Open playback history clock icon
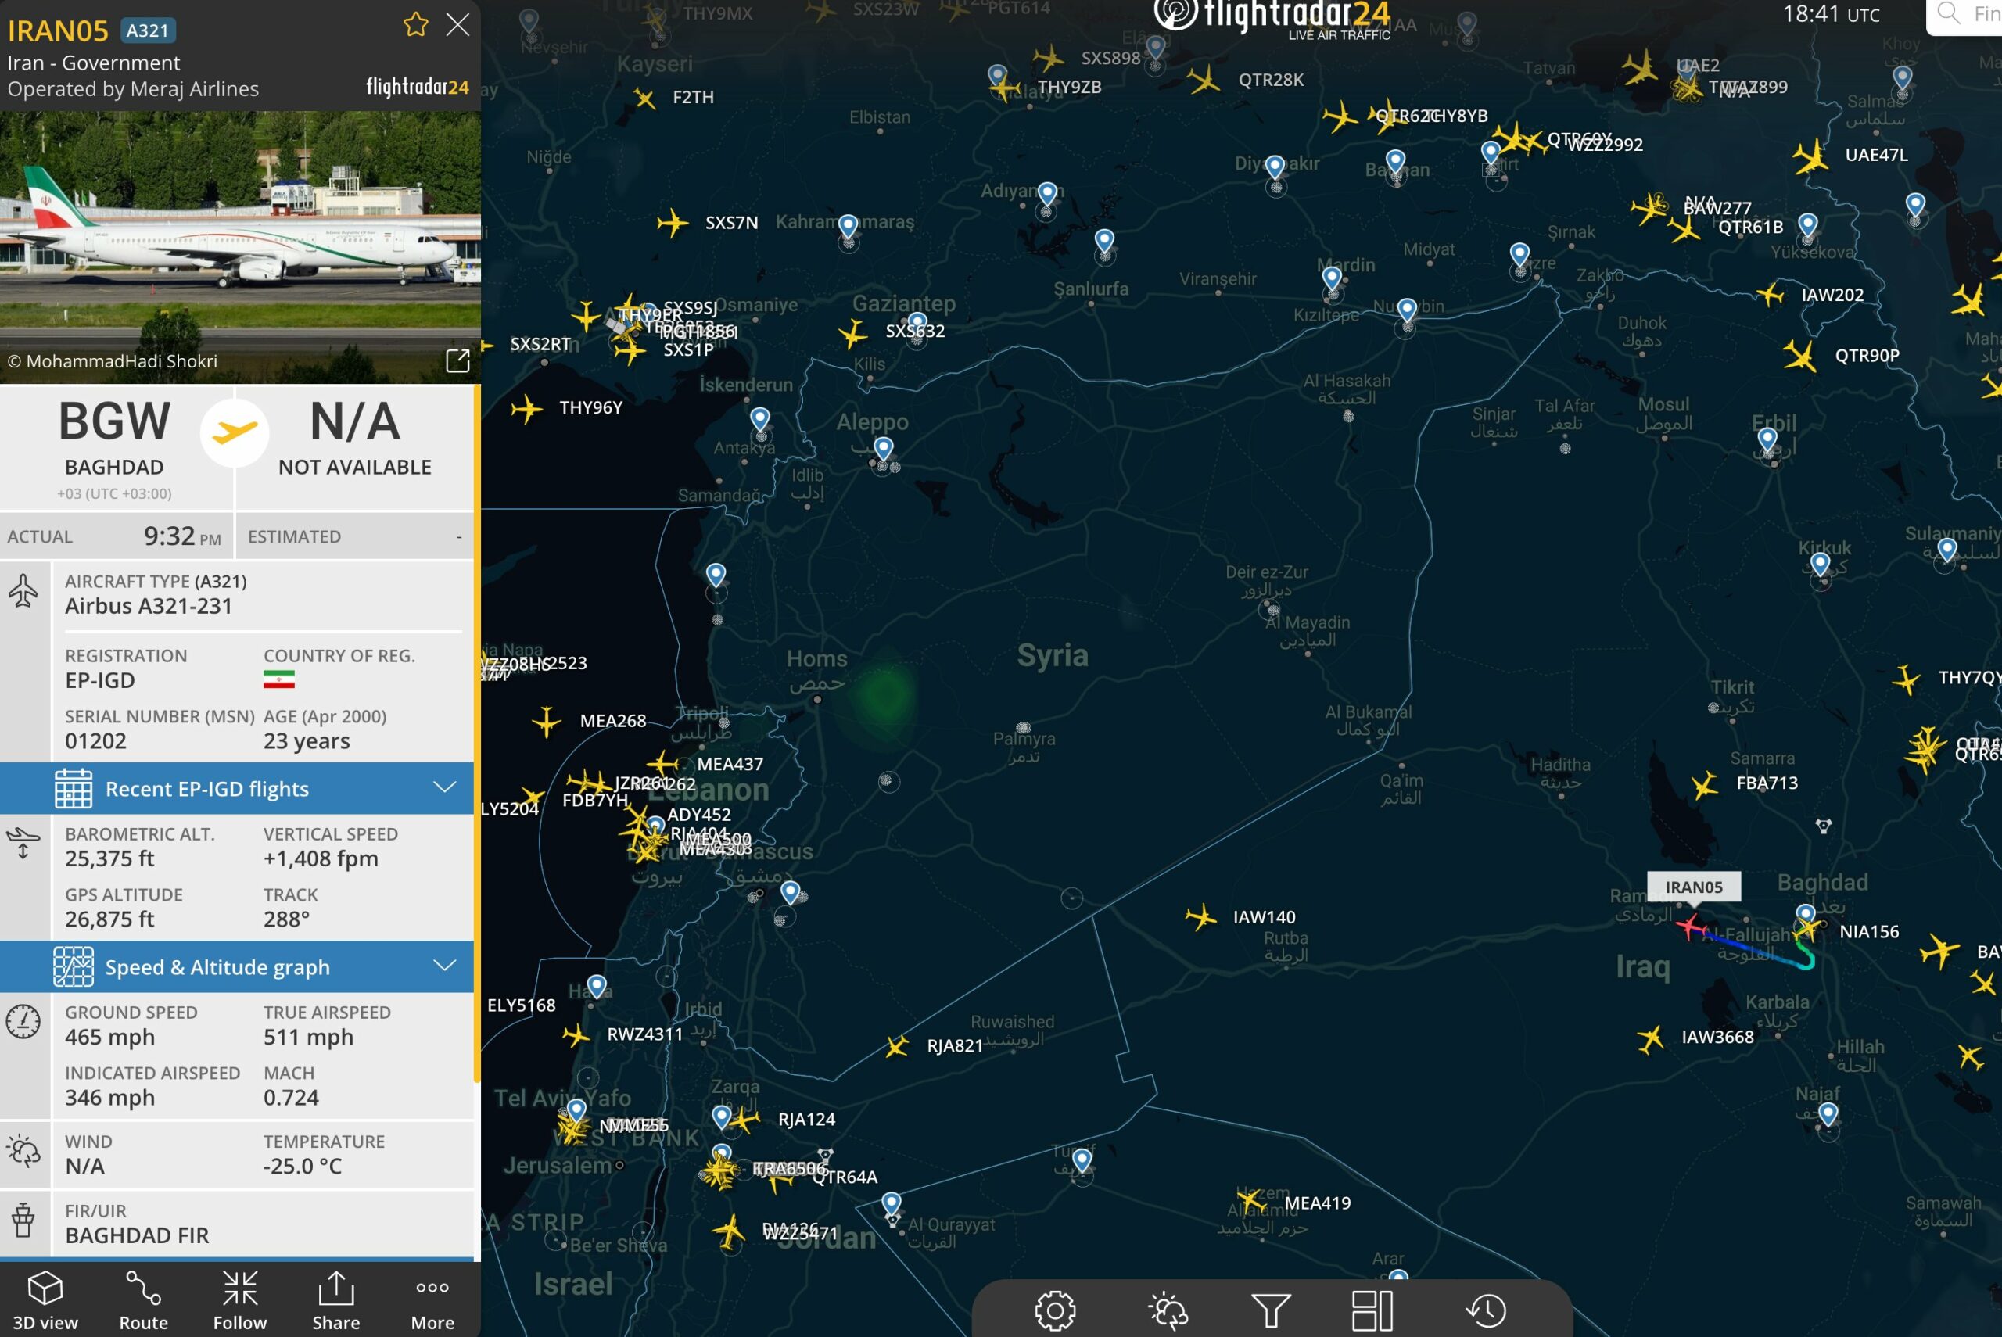This screenshot has height=1337, width=2002. click(1486, 1310)
